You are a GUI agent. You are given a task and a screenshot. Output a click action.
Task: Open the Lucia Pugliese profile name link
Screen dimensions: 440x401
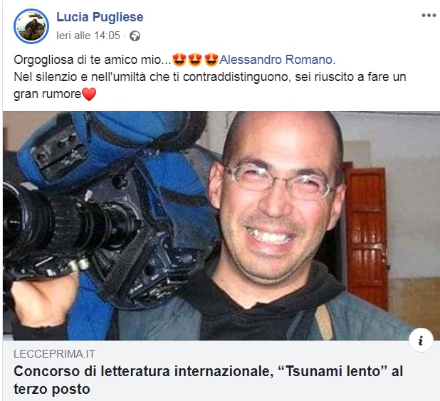[100, 17]
